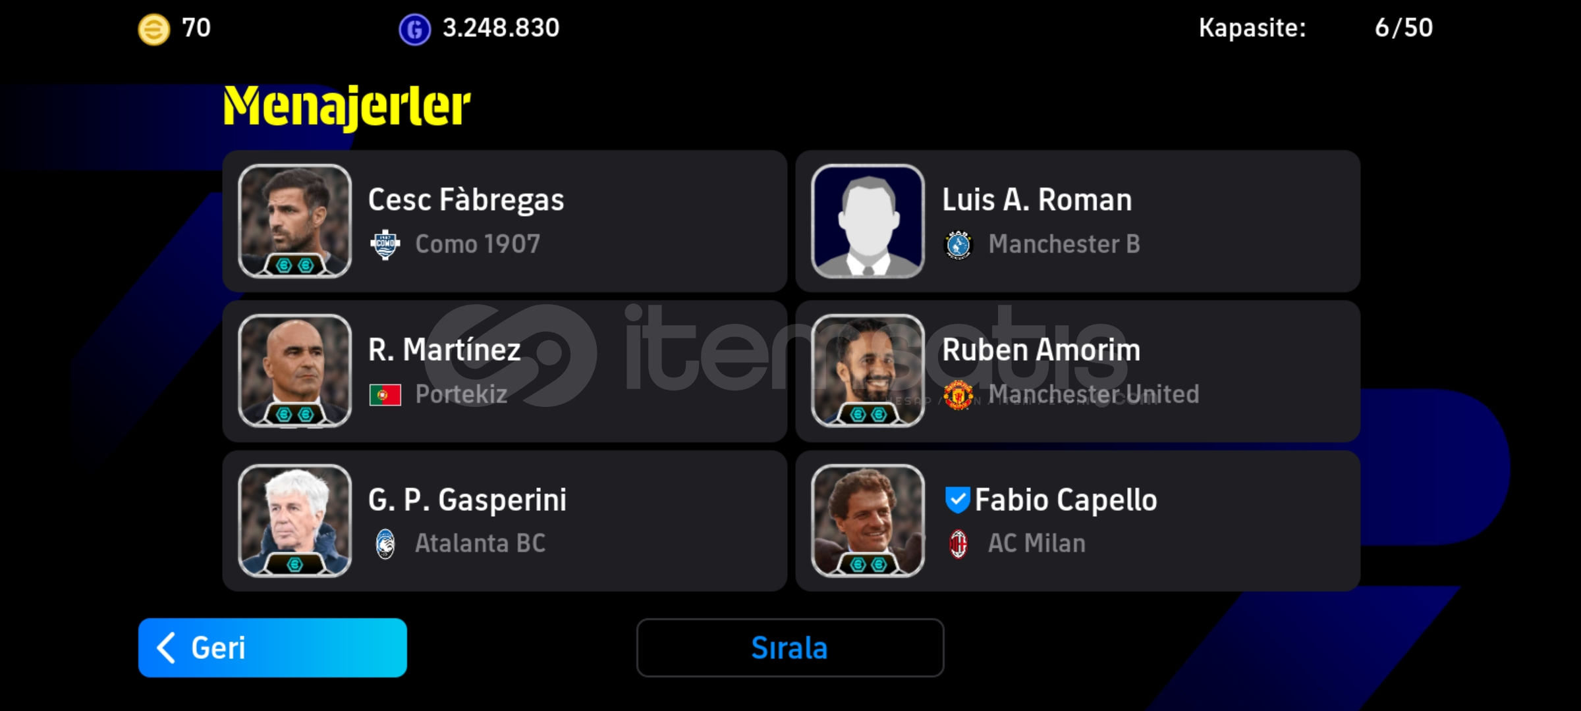Click the blue checkmark badge beside Fabio Capello
This screenshot has height=711, width=1581.
pyautogui.click(x=957, y=500)
